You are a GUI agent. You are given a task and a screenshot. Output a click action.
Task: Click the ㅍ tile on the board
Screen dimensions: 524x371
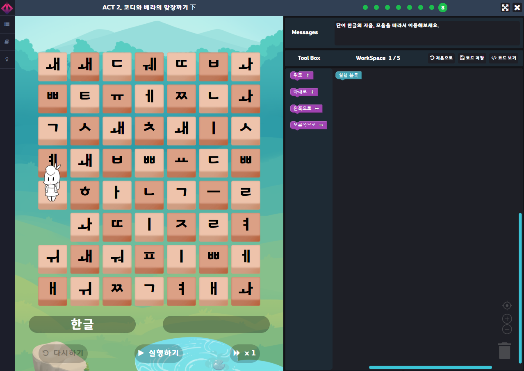point(149,259)
